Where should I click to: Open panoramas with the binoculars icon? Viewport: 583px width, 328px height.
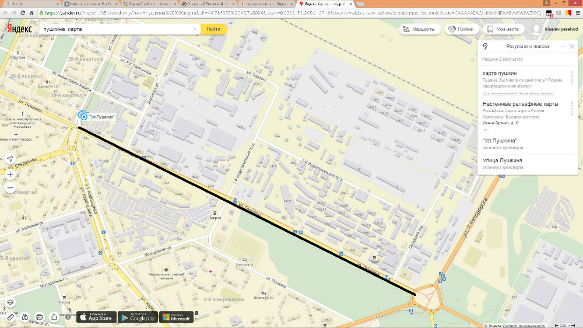pos(25,317)
